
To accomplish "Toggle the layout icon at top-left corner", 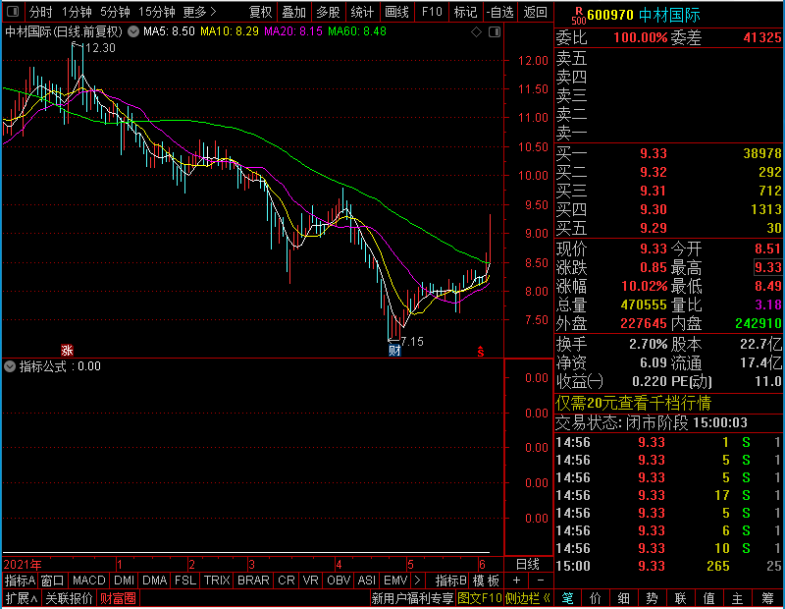I will (x=13, y=11).
